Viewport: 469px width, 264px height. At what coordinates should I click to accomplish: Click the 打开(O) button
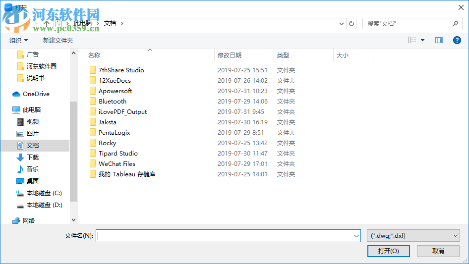click(389, 251)
